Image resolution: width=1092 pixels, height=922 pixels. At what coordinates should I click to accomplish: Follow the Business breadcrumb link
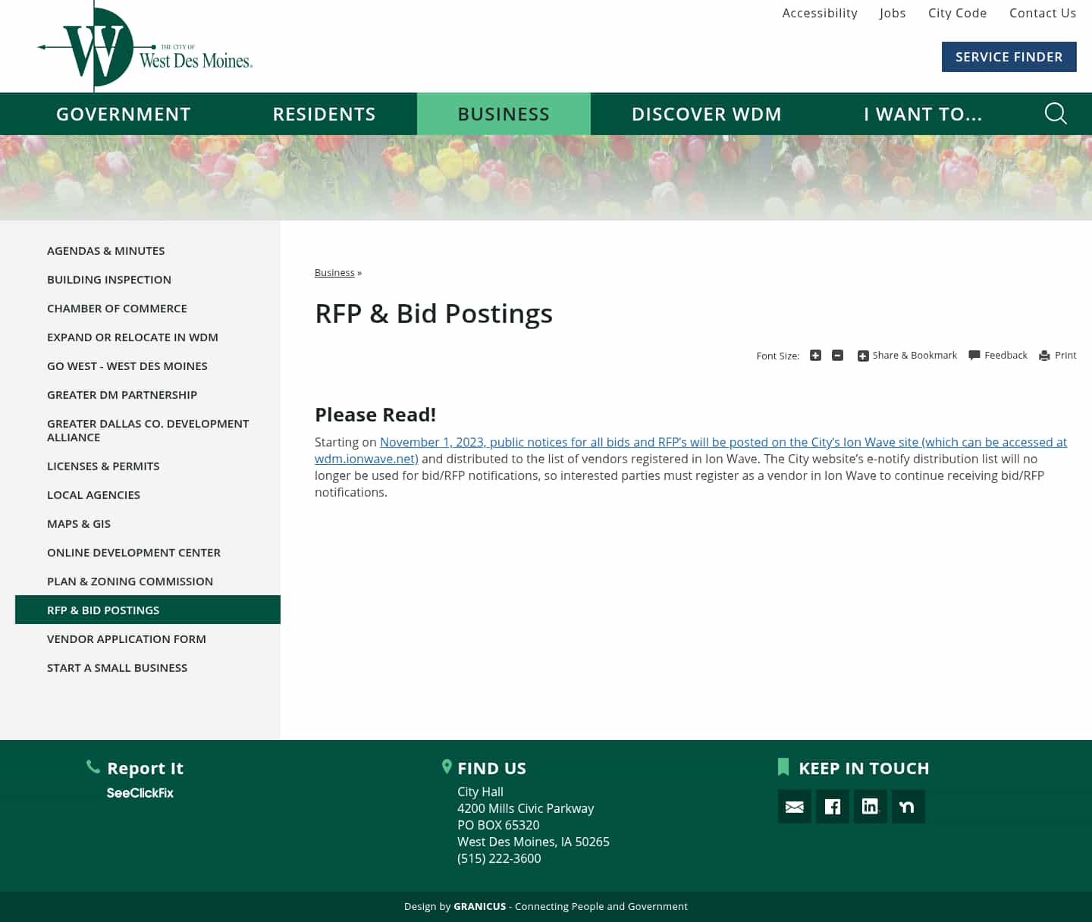334,272
